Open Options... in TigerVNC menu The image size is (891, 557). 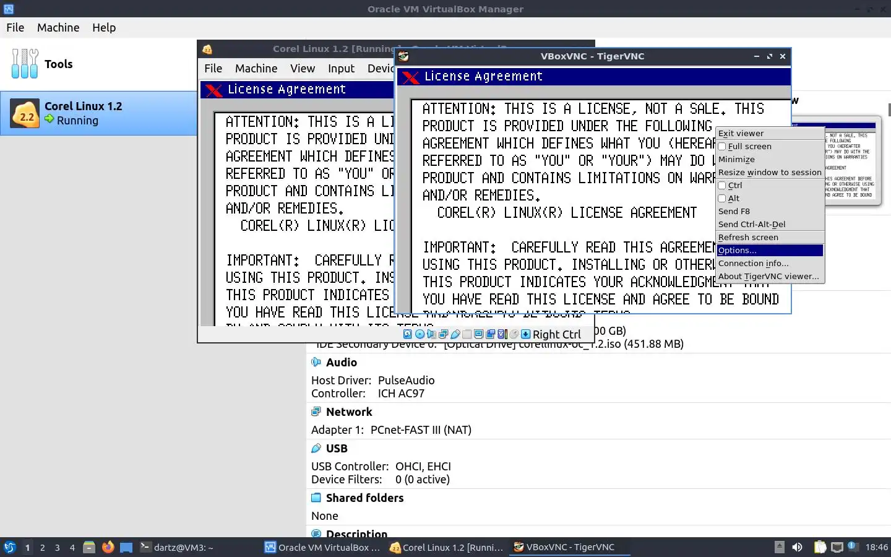point(770,250)
